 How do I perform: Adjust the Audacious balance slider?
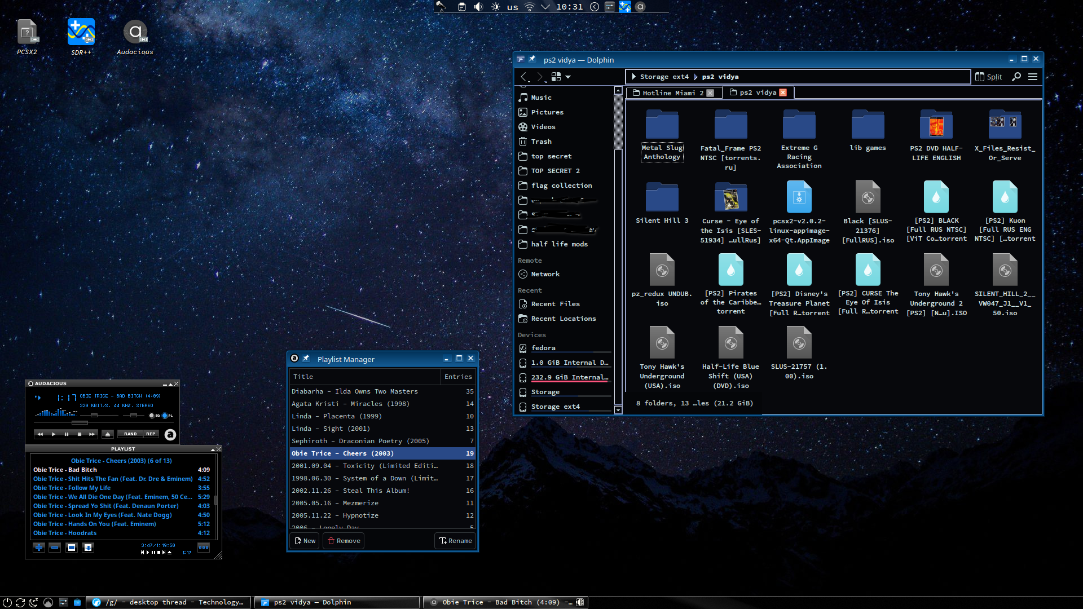click(134, 416)
